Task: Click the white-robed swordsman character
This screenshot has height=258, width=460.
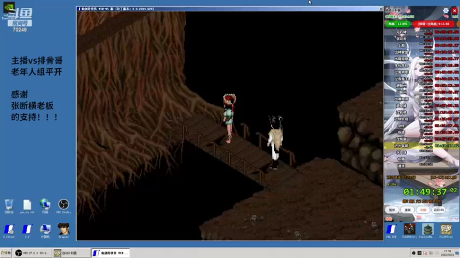Action: coord(275,142)
